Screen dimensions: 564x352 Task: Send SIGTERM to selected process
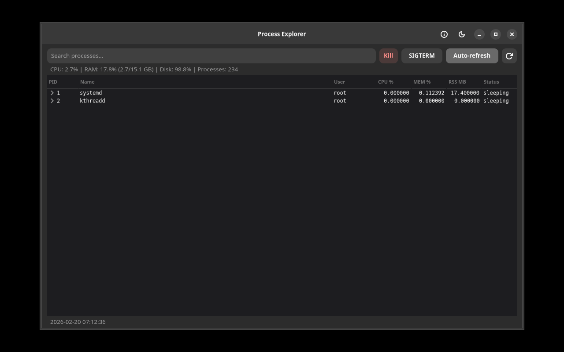(421, 56)
